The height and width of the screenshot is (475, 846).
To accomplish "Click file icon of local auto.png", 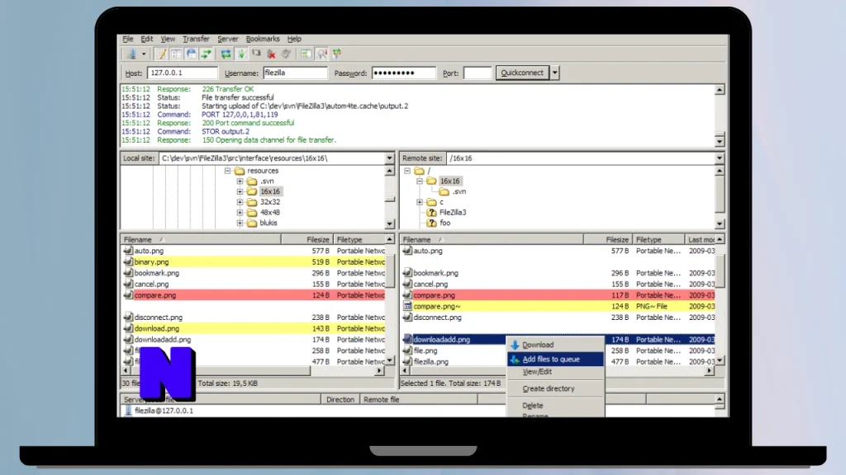I will [x=128, y=251].
